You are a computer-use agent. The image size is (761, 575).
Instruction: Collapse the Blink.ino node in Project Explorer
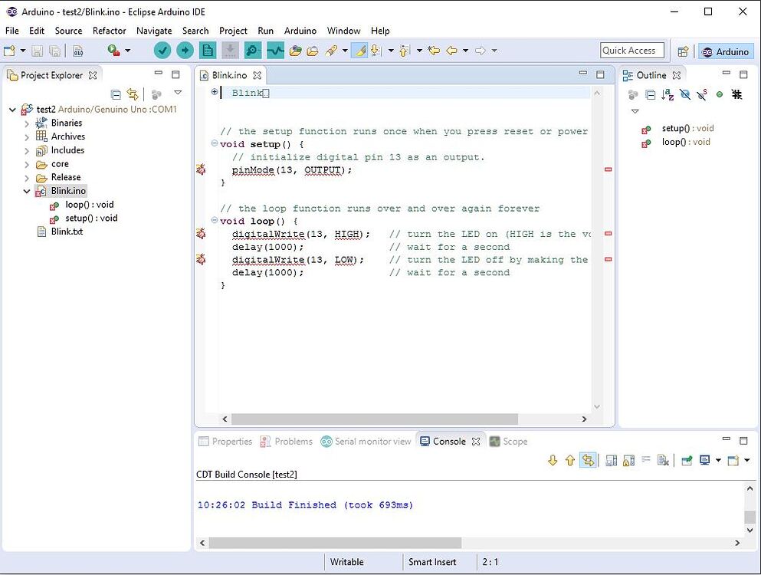coord(27,191)
